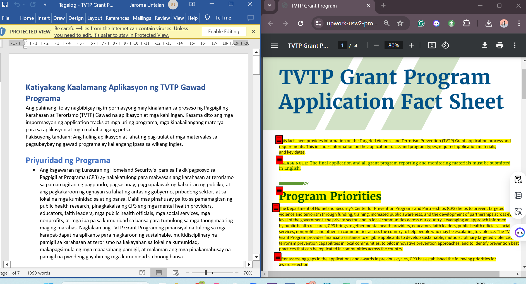Click Word horizontal scrollbar right arrow
This screenshot has height=284, width=526.
pos(249,264)
